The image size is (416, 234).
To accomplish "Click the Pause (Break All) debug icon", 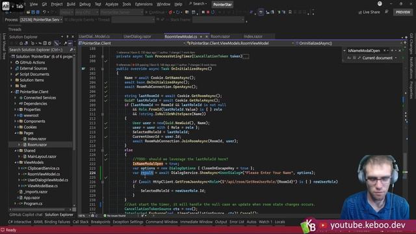I will pos(203,12).
